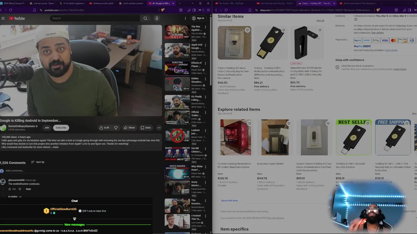417x234 pixels.
Task: Watchlist heart on Yubico YubiKey 5 NFC item
Action: coord(283,30)
